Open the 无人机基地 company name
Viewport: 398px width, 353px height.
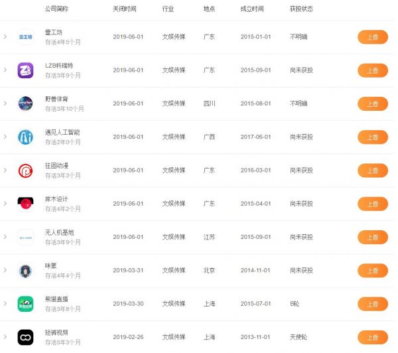pos(60,232)
